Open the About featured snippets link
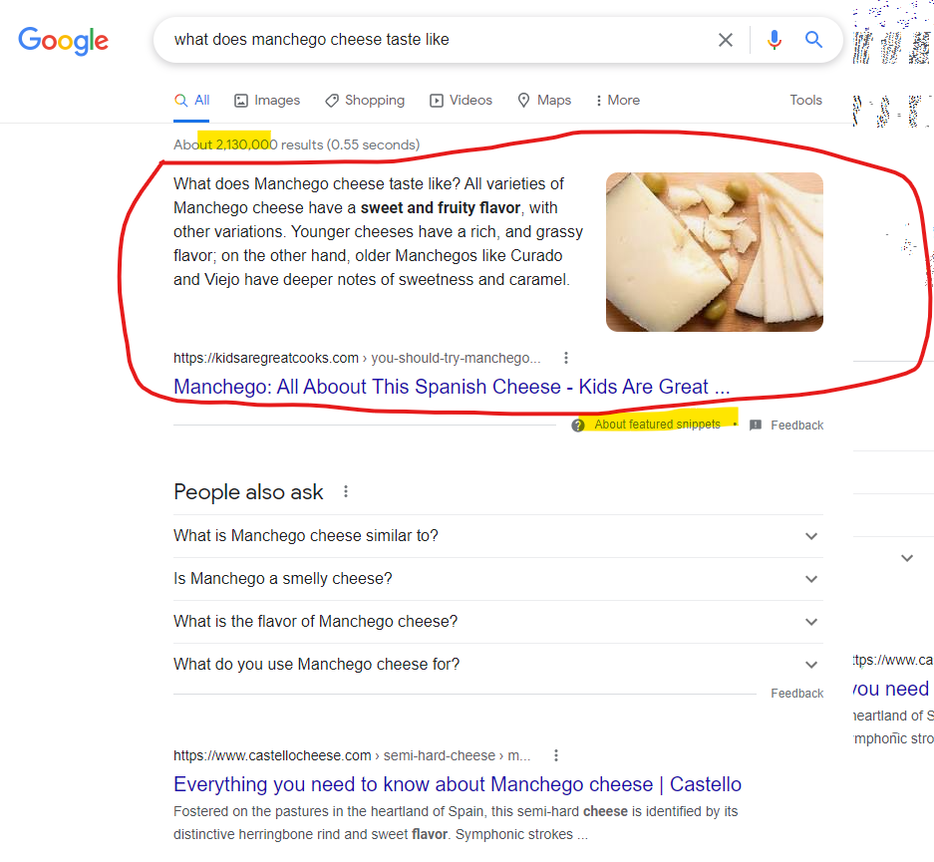This screenshot has width=934, height=862. point(657,425)
